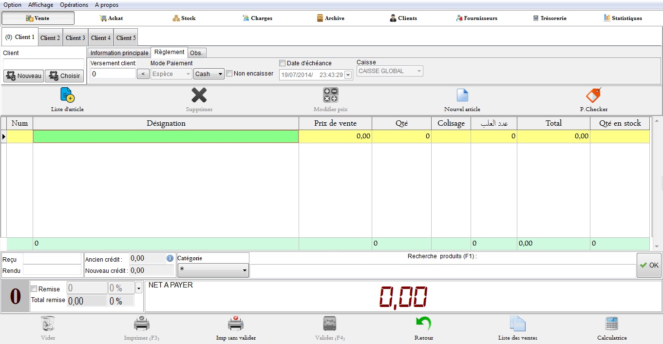Click the Nouvel article document icon

pyautogui.click(x=462, y=95)
